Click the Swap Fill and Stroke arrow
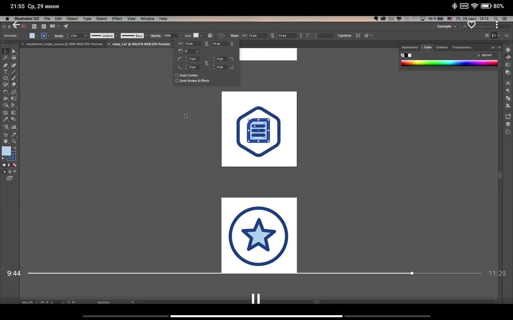Screen dimensions: 513x320 pyautogui.click(x=15, y=148)
